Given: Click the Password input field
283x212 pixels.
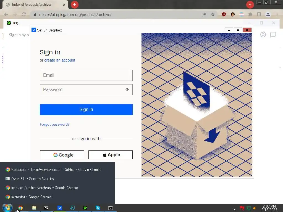Looking at the screenshot, I should 86,90.
